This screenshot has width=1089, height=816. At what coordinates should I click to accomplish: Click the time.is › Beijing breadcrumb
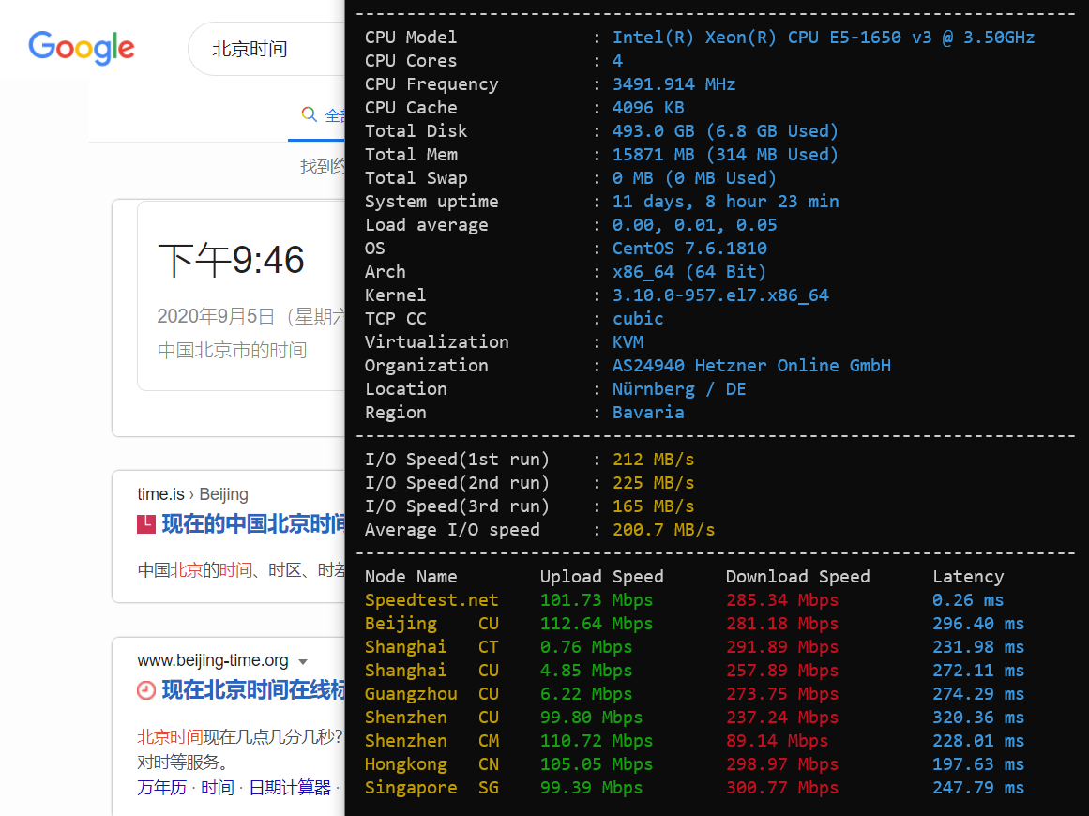[192, 494]
